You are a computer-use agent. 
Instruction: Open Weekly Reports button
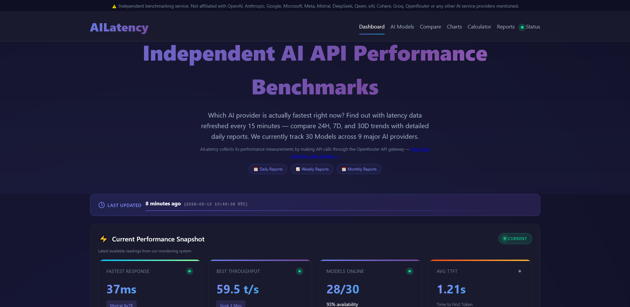312,169
